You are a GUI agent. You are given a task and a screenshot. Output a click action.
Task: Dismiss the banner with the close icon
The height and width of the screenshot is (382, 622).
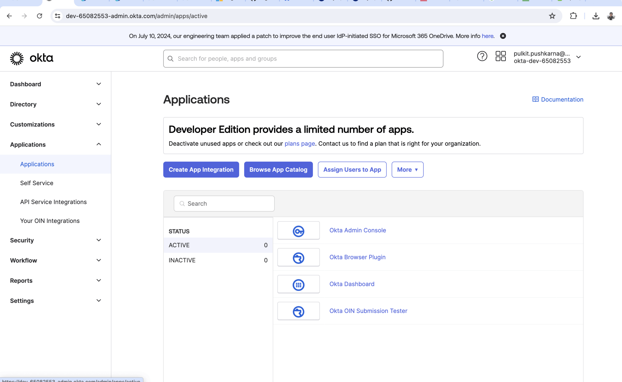(503, 36)
